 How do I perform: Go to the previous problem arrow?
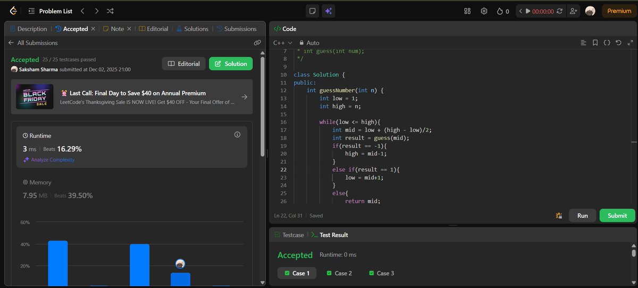tap(82, 11)
